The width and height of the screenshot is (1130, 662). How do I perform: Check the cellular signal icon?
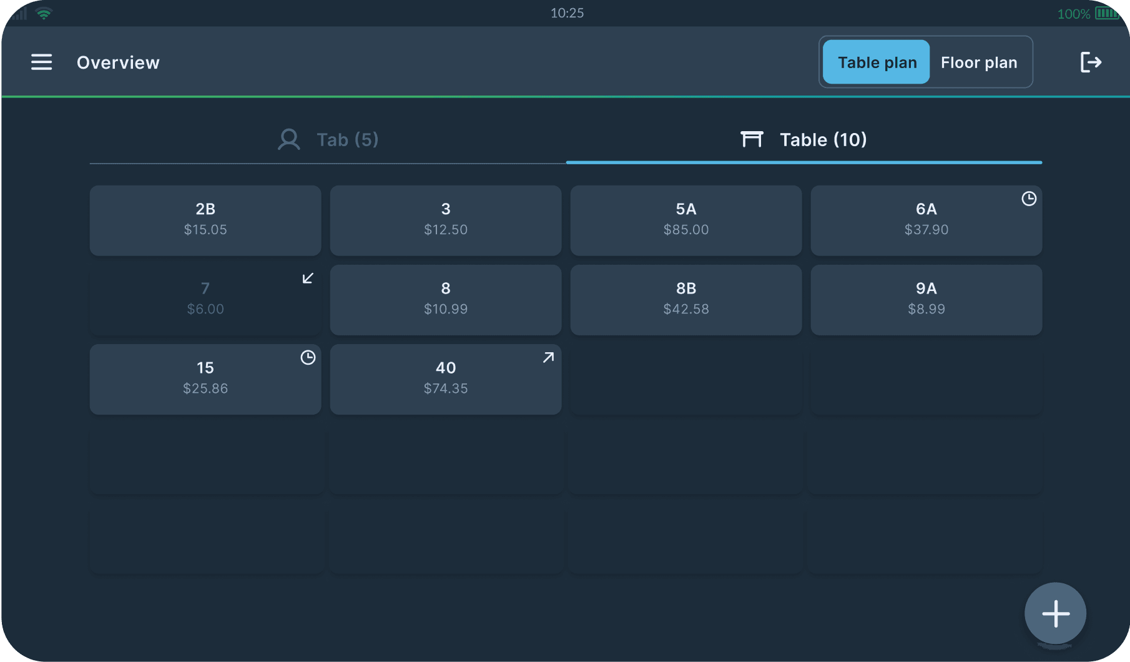pyautogui.click(x=19, y=13)
